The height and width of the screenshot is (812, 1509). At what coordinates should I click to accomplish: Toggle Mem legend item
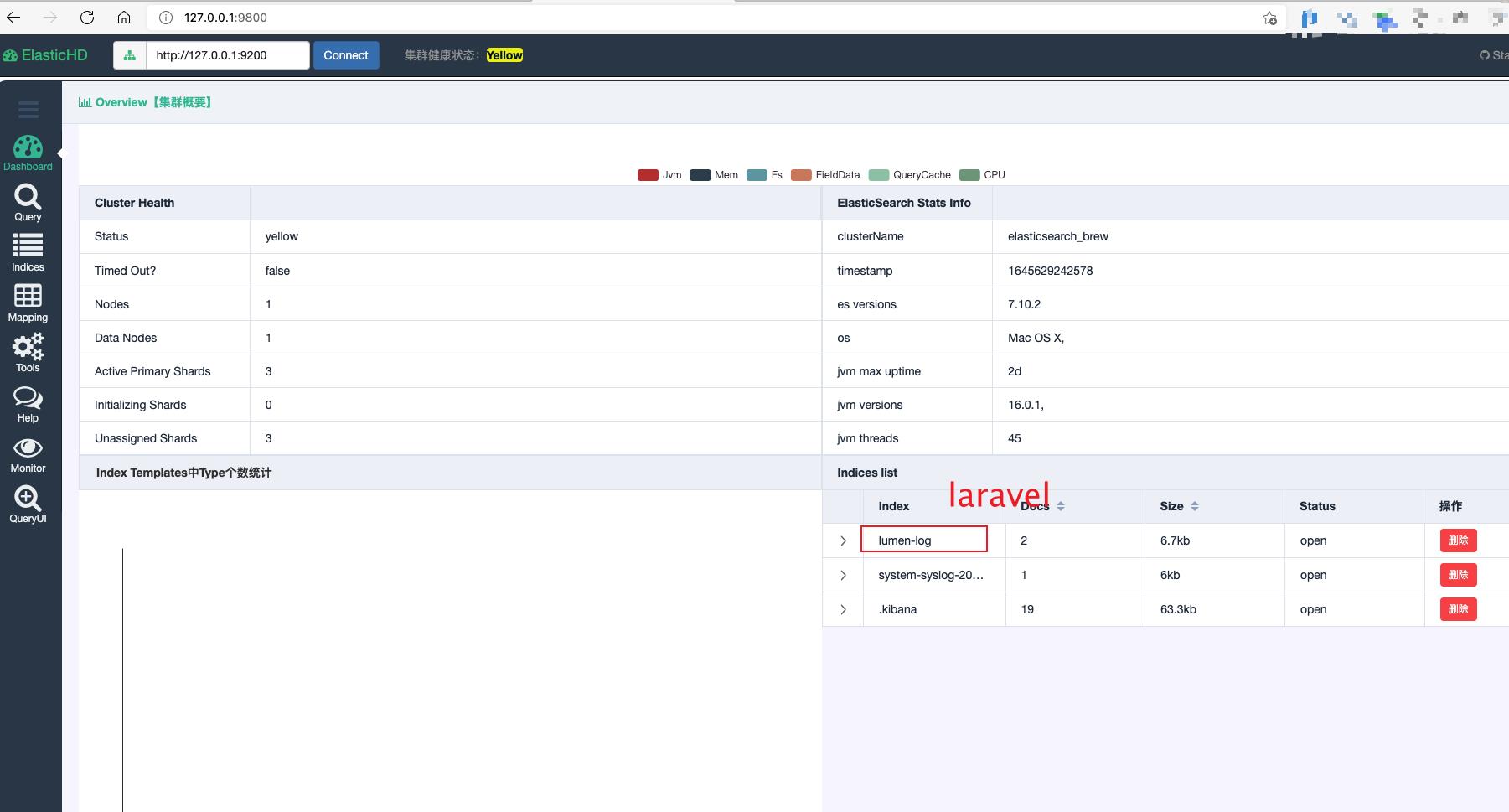(x=714, y=175)
